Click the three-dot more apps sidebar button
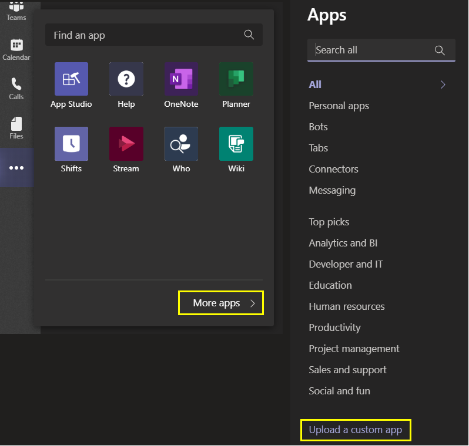Image resolution: width=469 pixels, height=446 pixels. pos(16,168)
